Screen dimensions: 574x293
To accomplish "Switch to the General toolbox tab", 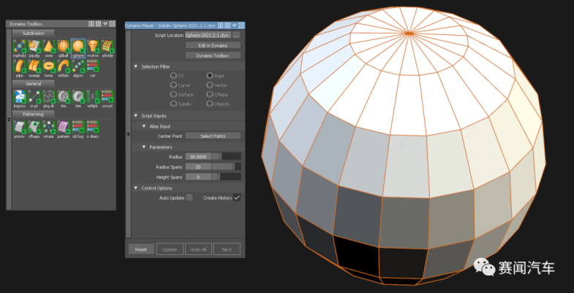I will pos(33,84).
